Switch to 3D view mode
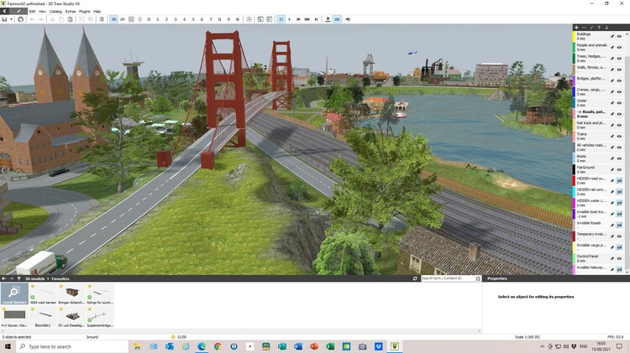The height and width of the screenshot is (353, 630). 113,19
